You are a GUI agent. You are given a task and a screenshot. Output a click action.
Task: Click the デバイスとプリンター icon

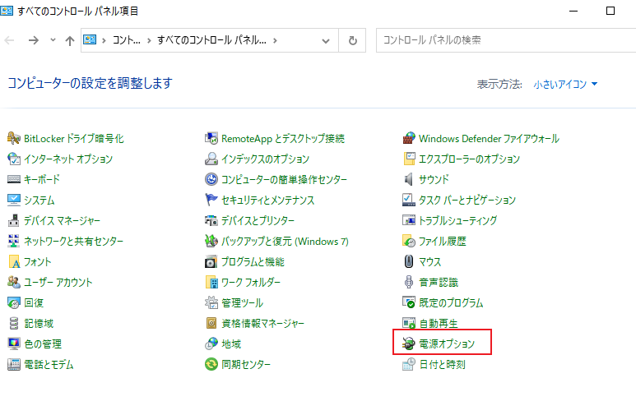[211, 220]
